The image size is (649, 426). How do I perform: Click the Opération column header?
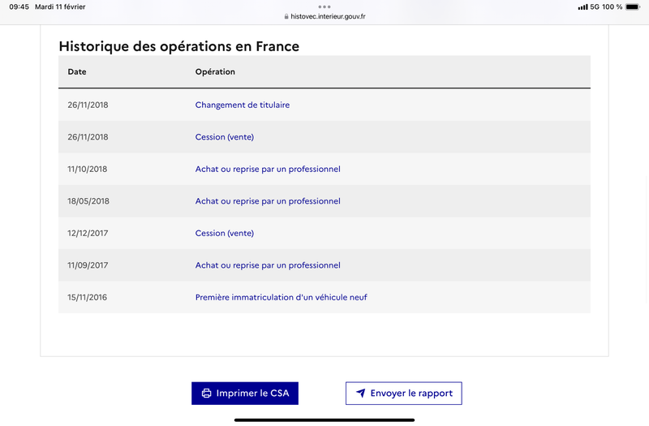coord(215,71)
